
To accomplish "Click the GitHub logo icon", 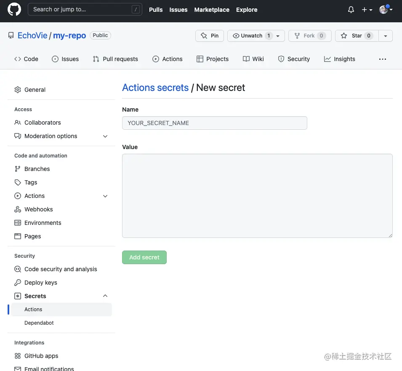I will point(14,10).
